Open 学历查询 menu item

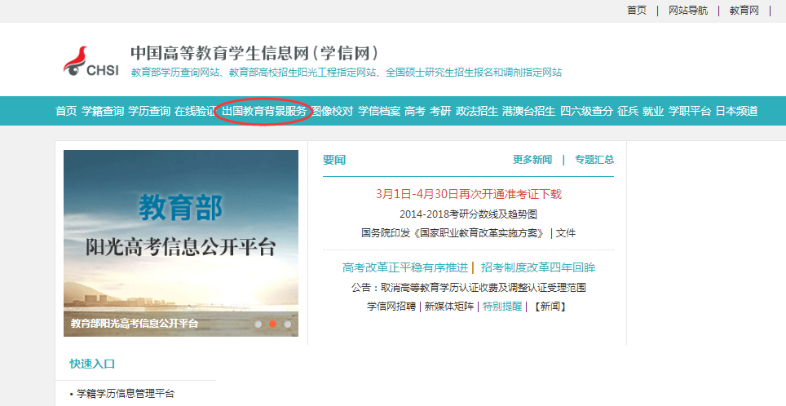[x=149, y=111]
